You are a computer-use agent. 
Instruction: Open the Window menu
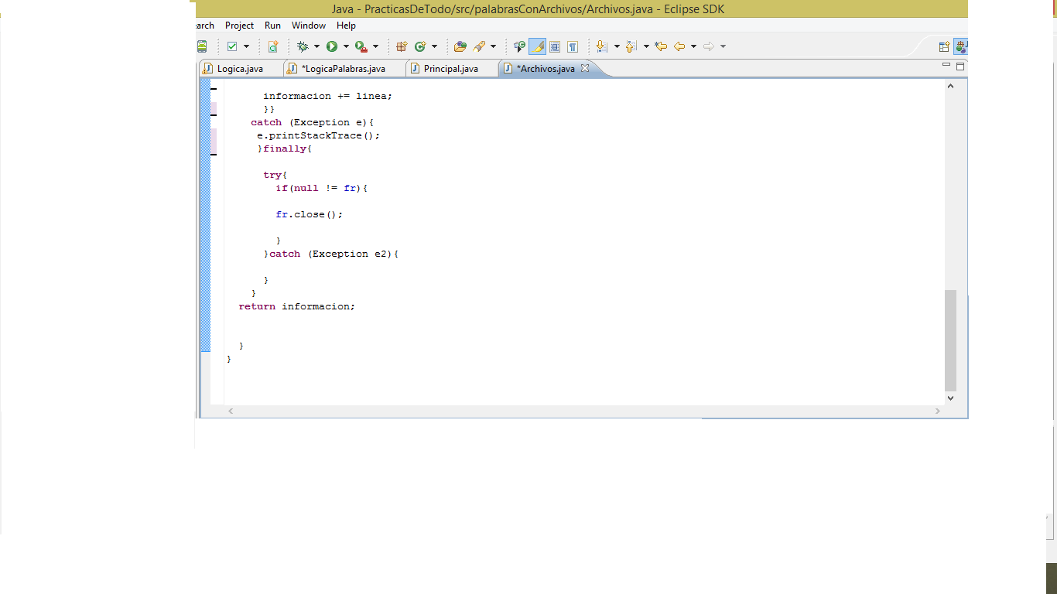point(309,26)
